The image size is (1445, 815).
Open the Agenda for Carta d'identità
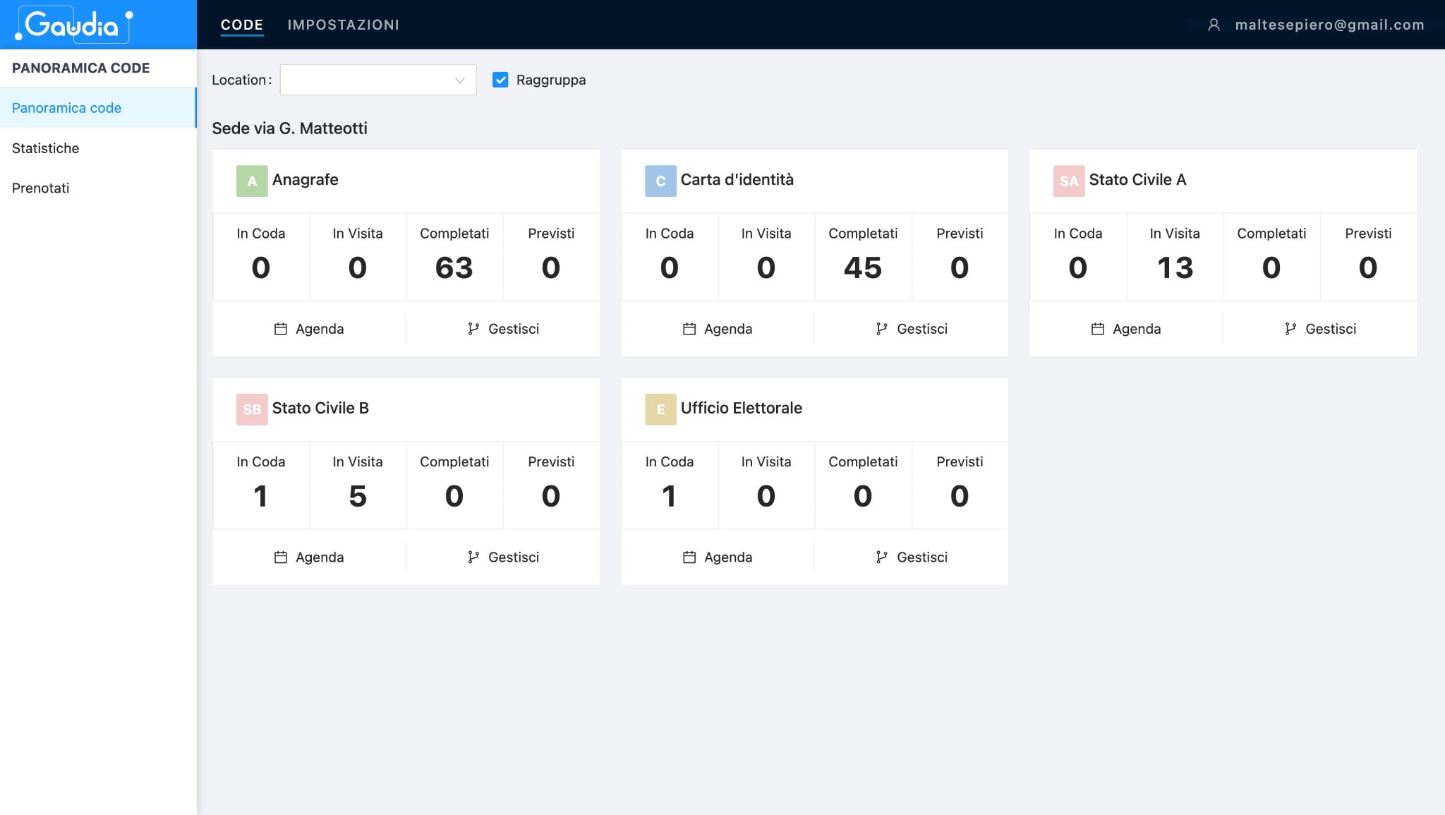(717, 328)
